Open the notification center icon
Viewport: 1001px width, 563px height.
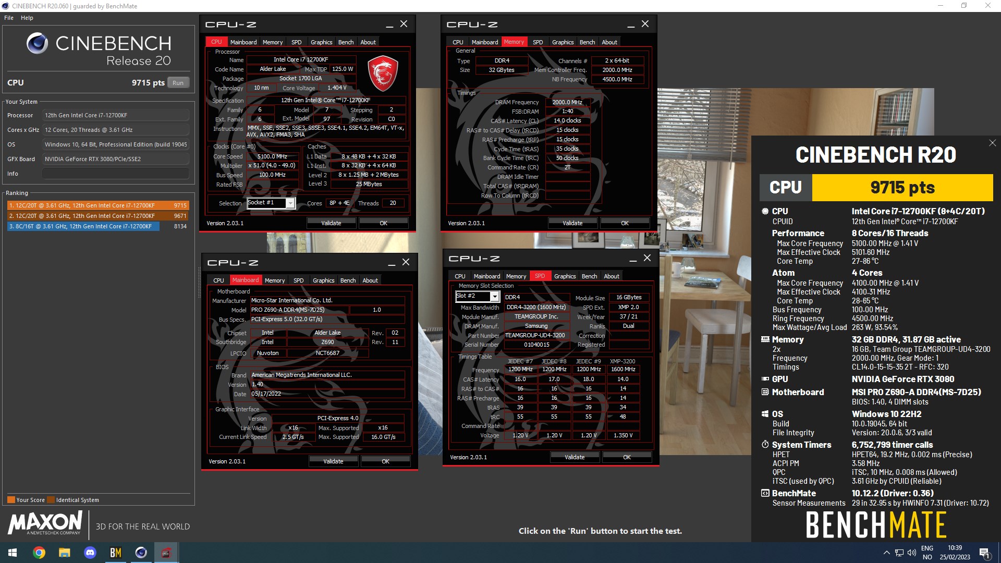985,553
